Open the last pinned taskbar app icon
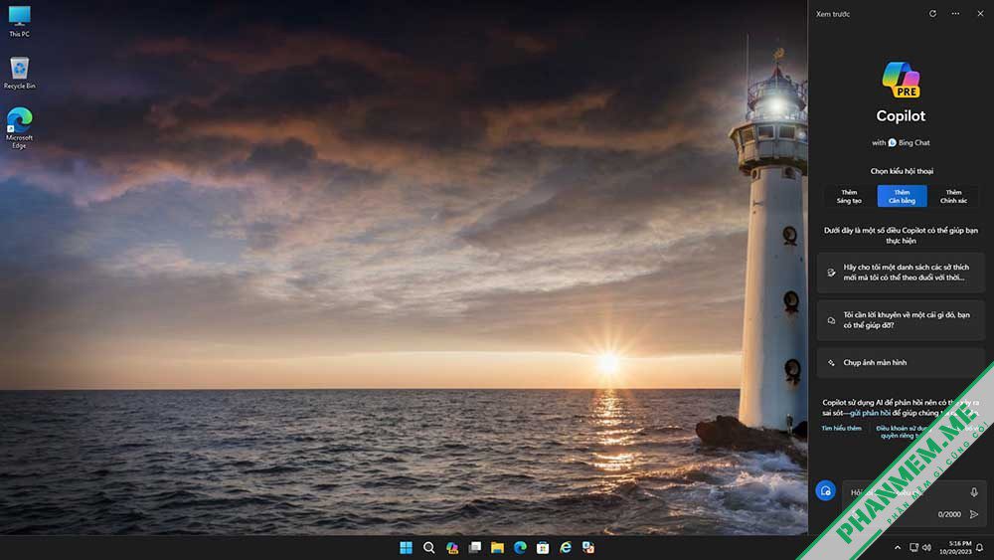The width and height of the screenshot is (994, 560). point(588,547)
